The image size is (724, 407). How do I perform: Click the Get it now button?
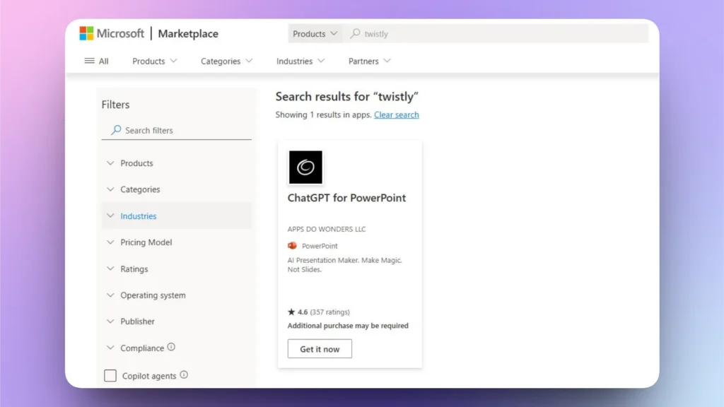(320, 348)
